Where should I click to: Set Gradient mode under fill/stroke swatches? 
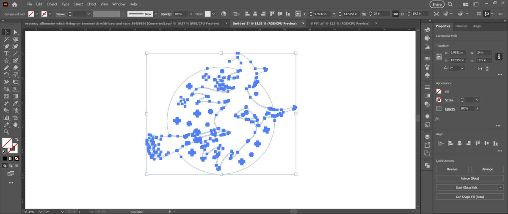coord(11,158)
